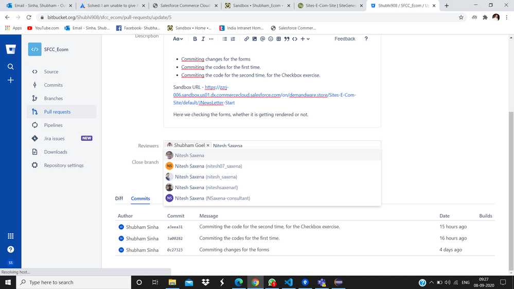This screenshot has width=514, height=289.
Task: Open Downloads in sidebar
Action: [62, 152]
